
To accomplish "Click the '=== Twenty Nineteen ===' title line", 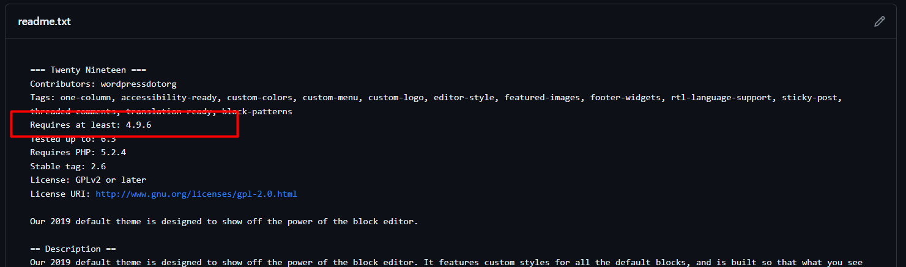I will 88,70.
